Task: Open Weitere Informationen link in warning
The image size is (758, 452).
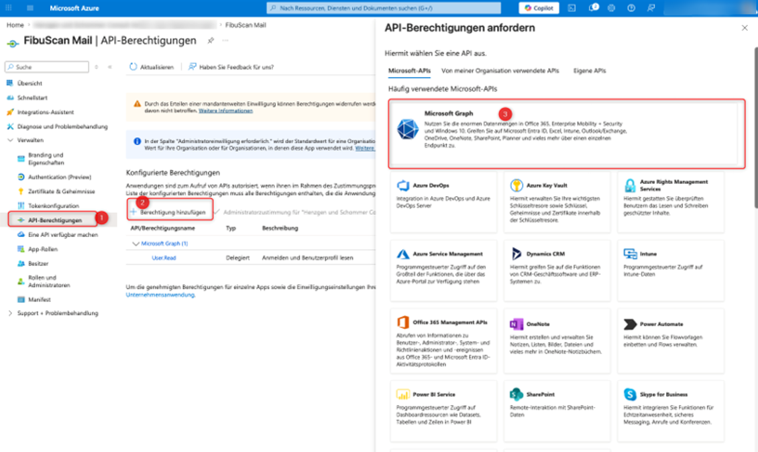Action: click(x=225, y=111)
